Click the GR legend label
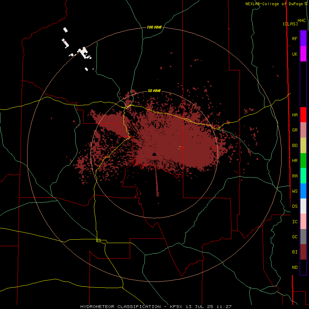Viewport: 309px width, 309px height. coord(295,130)
